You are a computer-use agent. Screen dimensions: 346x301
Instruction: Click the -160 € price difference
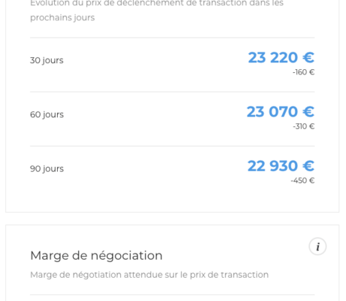click(303, 72)
